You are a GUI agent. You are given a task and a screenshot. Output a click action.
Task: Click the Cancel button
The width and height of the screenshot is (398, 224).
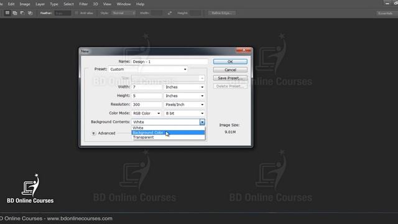point(230,70)
